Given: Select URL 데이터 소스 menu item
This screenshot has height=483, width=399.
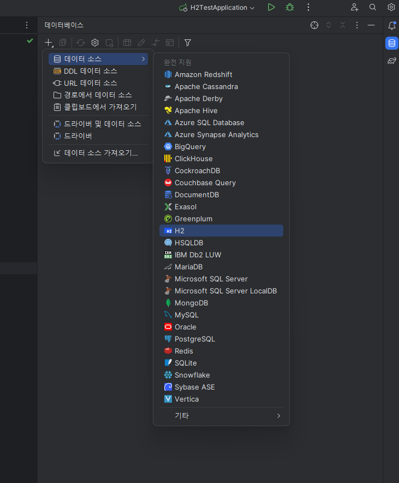Looking at the screenshot, I should click(x=98, y=83).
